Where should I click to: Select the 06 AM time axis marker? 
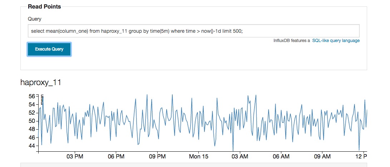[x=281, y=157]
